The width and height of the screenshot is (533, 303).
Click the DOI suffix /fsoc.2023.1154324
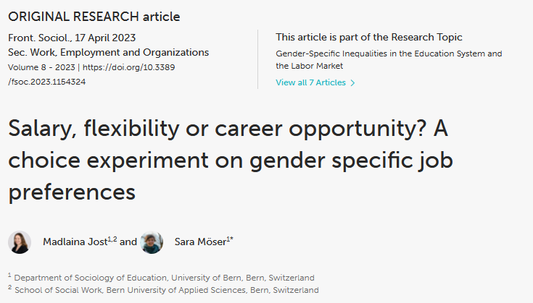point(47,82)
